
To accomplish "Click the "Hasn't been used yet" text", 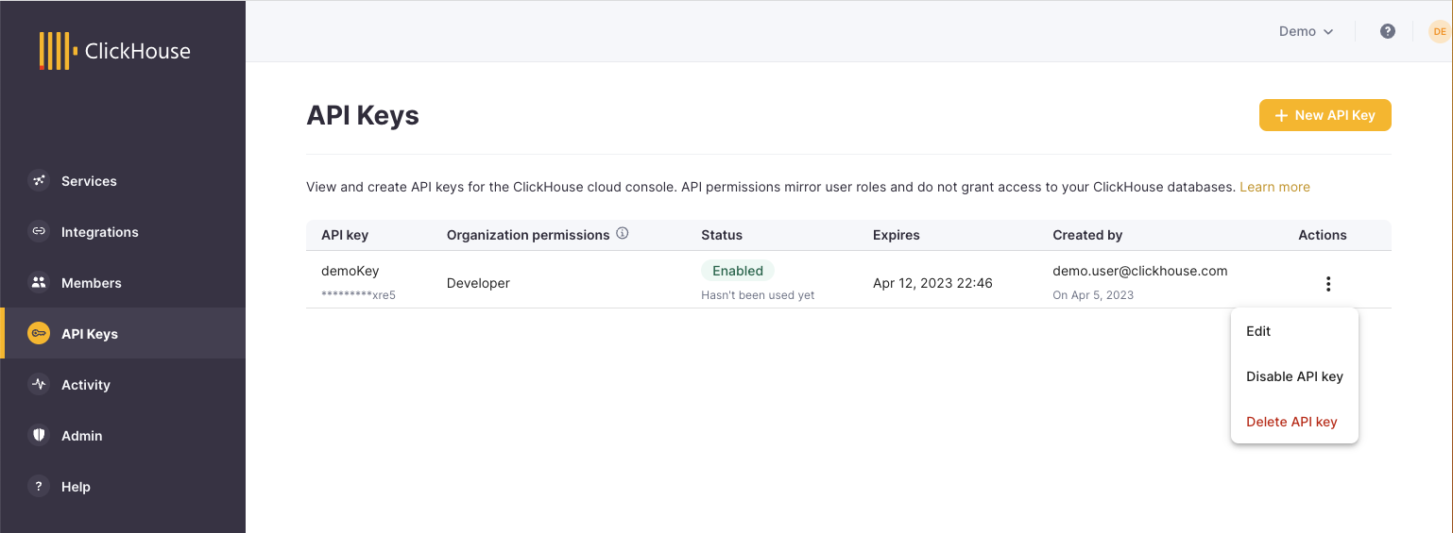I will (x=758, y=295).
